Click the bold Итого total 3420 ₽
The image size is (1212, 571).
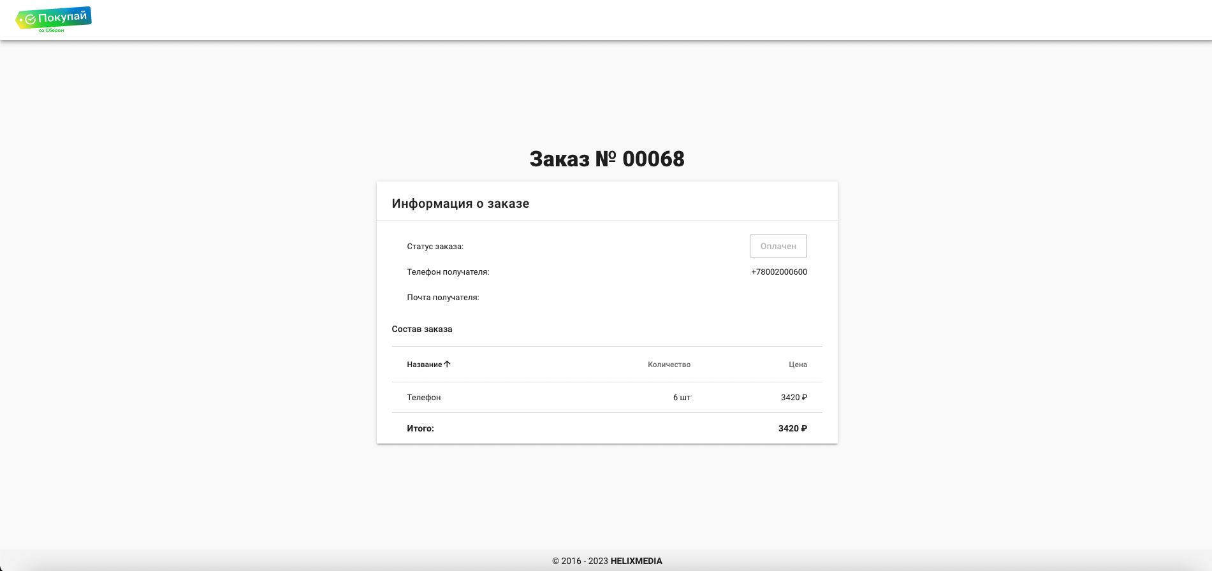[792, 428]
